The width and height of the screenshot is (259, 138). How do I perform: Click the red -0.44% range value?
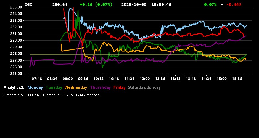click(x=234, y=4)
